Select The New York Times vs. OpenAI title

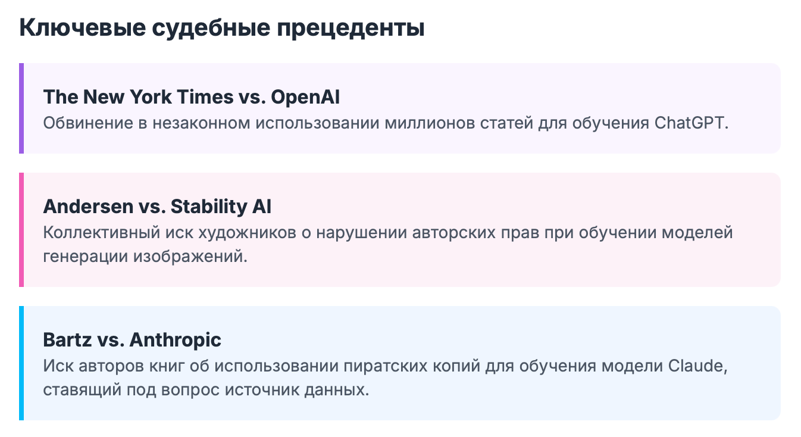[x=192, y=97]
